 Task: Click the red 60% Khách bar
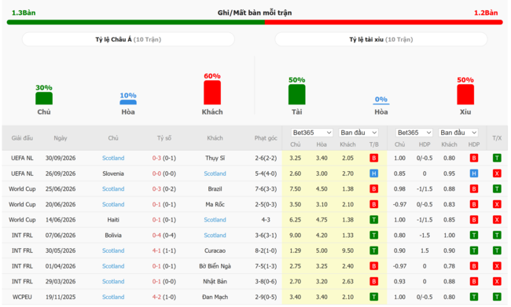(212, 93)
